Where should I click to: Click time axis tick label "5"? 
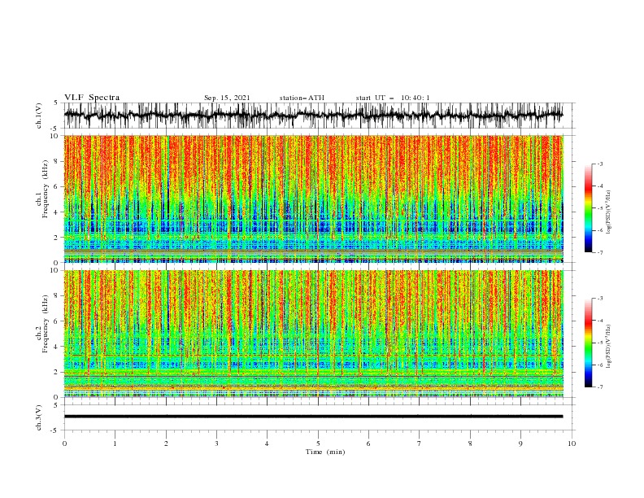[318, 443]
